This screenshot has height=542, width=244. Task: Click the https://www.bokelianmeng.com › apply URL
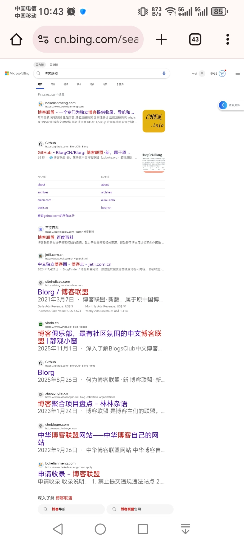69,467
